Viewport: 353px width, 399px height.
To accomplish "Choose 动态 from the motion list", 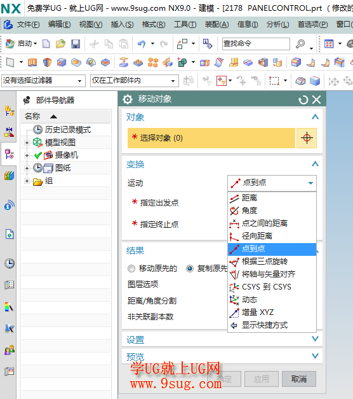I will click(272, 300).
